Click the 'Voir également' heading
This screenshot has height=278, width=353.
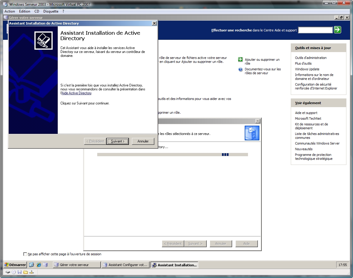point(308,103)
